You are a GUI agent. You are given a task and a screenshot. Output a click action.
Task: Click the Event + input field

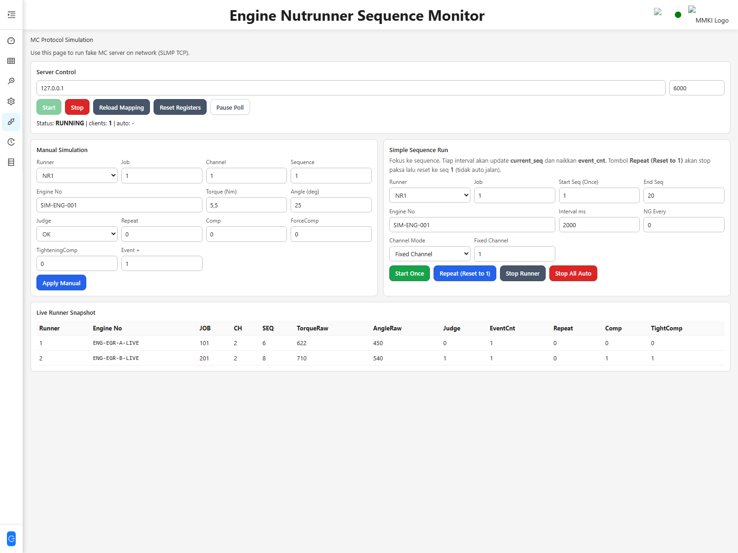[161, 264]
